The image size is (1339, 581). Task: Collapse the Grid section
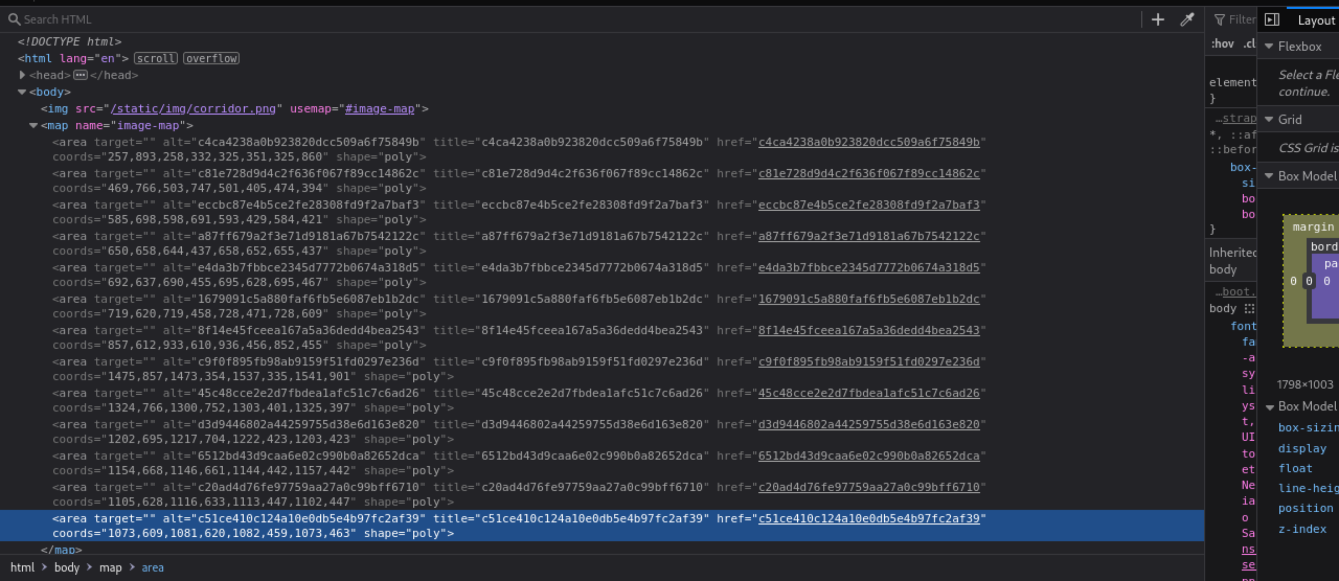click(1269, 119)
